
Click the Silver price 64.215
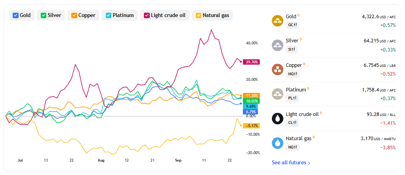pos(371,41)
